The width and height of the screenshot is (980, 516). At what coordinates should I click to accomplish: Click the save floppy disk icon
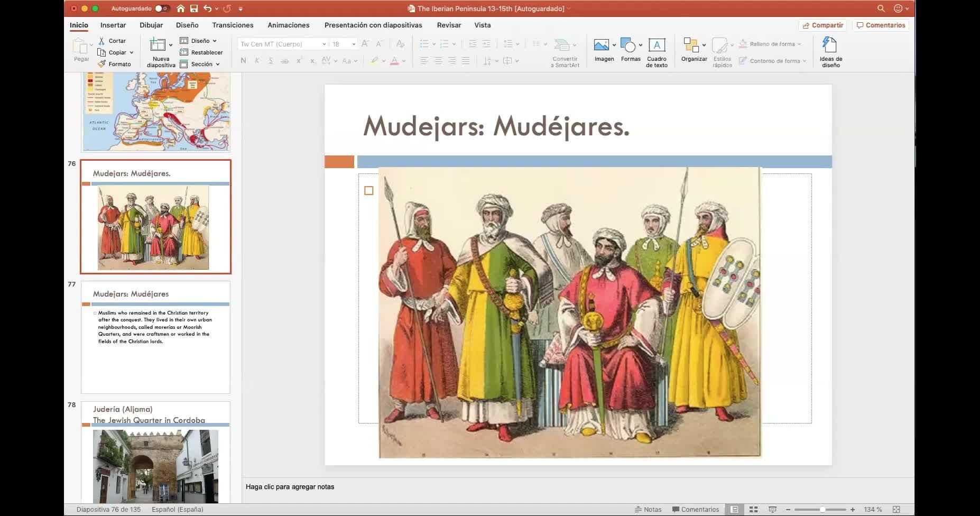(194, 8)
